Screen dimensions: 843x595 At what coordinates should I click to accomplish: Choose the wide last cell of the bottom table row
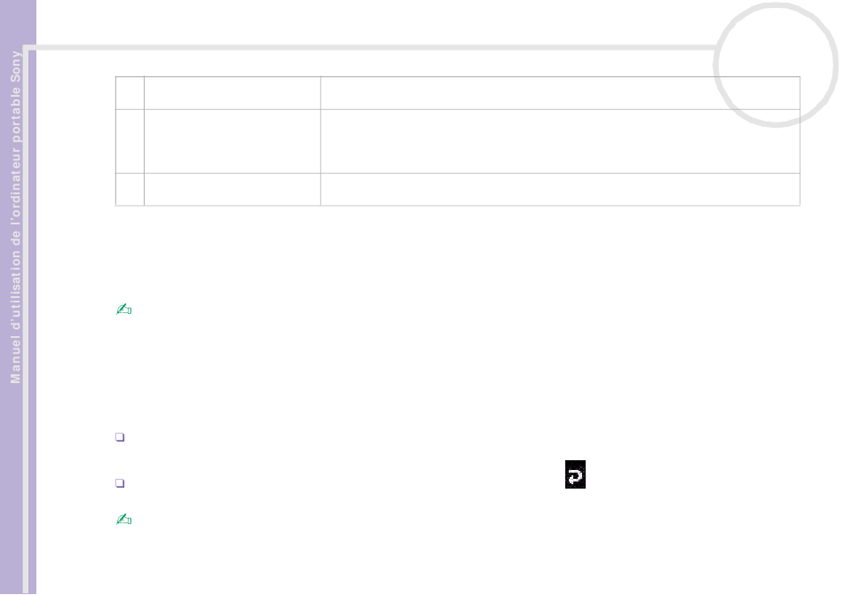click(x=560, y=189)
